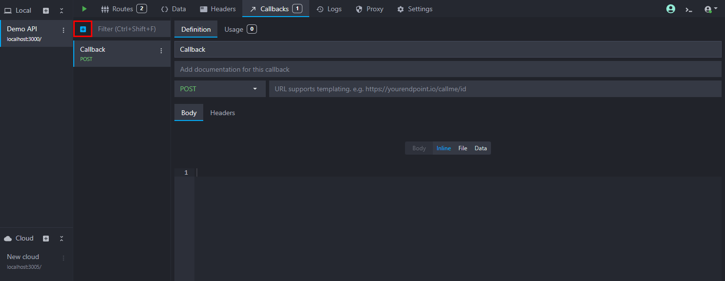The image size is (725, 281).
Task: Expand the account menu dropdown at top right
Action: coord(711,9)
